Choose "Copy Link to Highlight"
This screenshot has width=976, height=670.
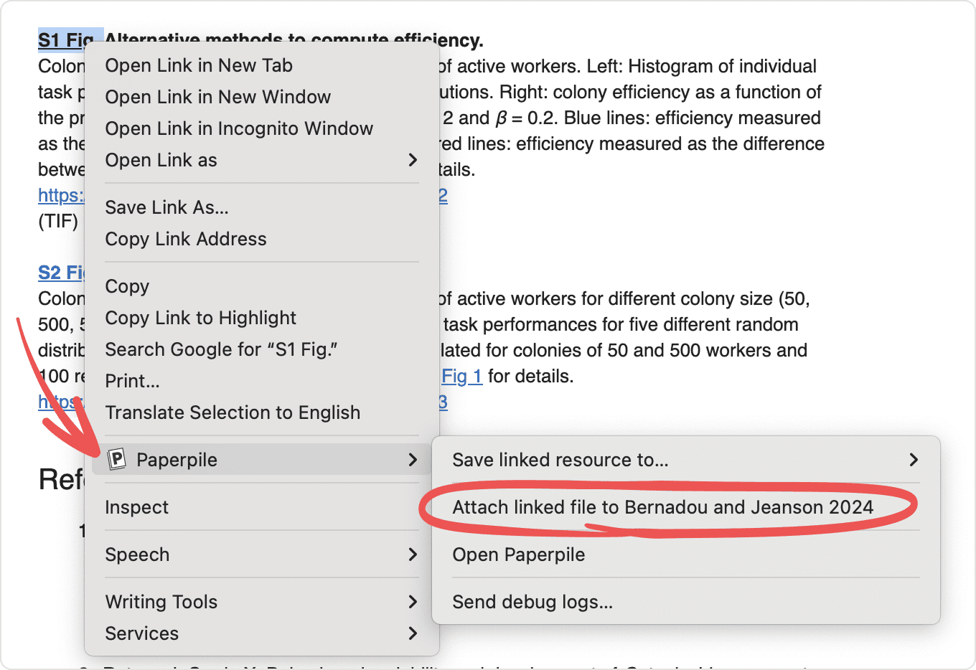[x=200, y=318]
